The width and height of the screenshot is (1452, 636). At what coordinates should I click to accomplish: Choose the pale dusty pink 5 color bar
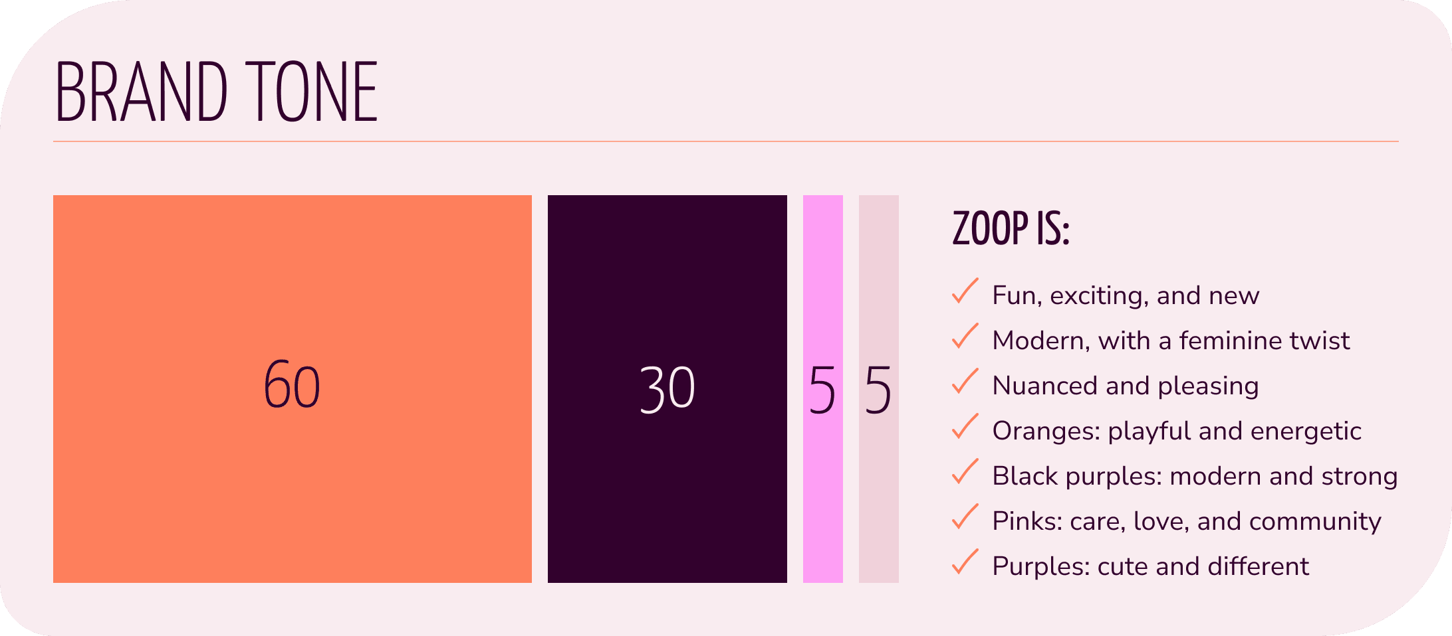tap(878, 389)
